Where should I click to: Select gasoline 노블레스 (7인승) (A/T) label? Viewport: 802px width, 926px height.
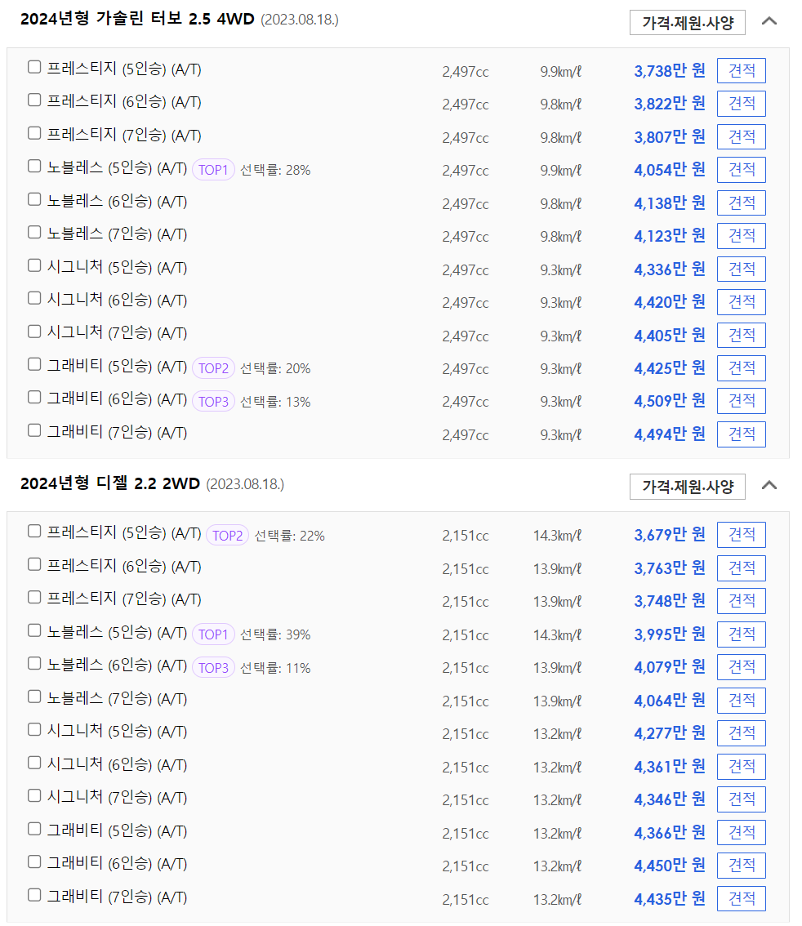point(117,234)
